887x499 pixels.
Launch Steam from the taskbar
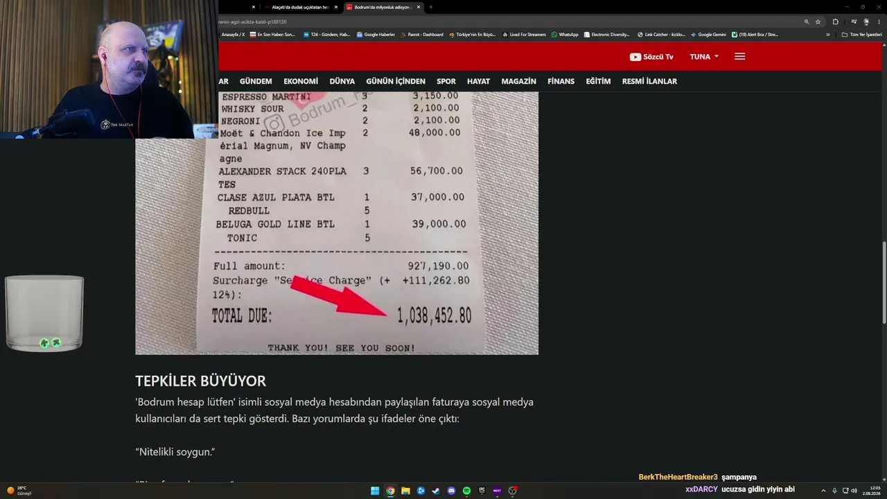(x=436, y=491)
